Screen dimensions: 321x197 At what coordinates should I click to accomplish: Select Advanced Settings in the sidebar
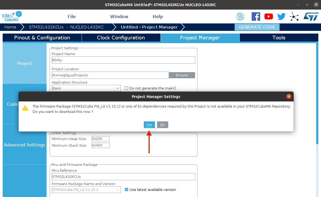click(24, 145)
